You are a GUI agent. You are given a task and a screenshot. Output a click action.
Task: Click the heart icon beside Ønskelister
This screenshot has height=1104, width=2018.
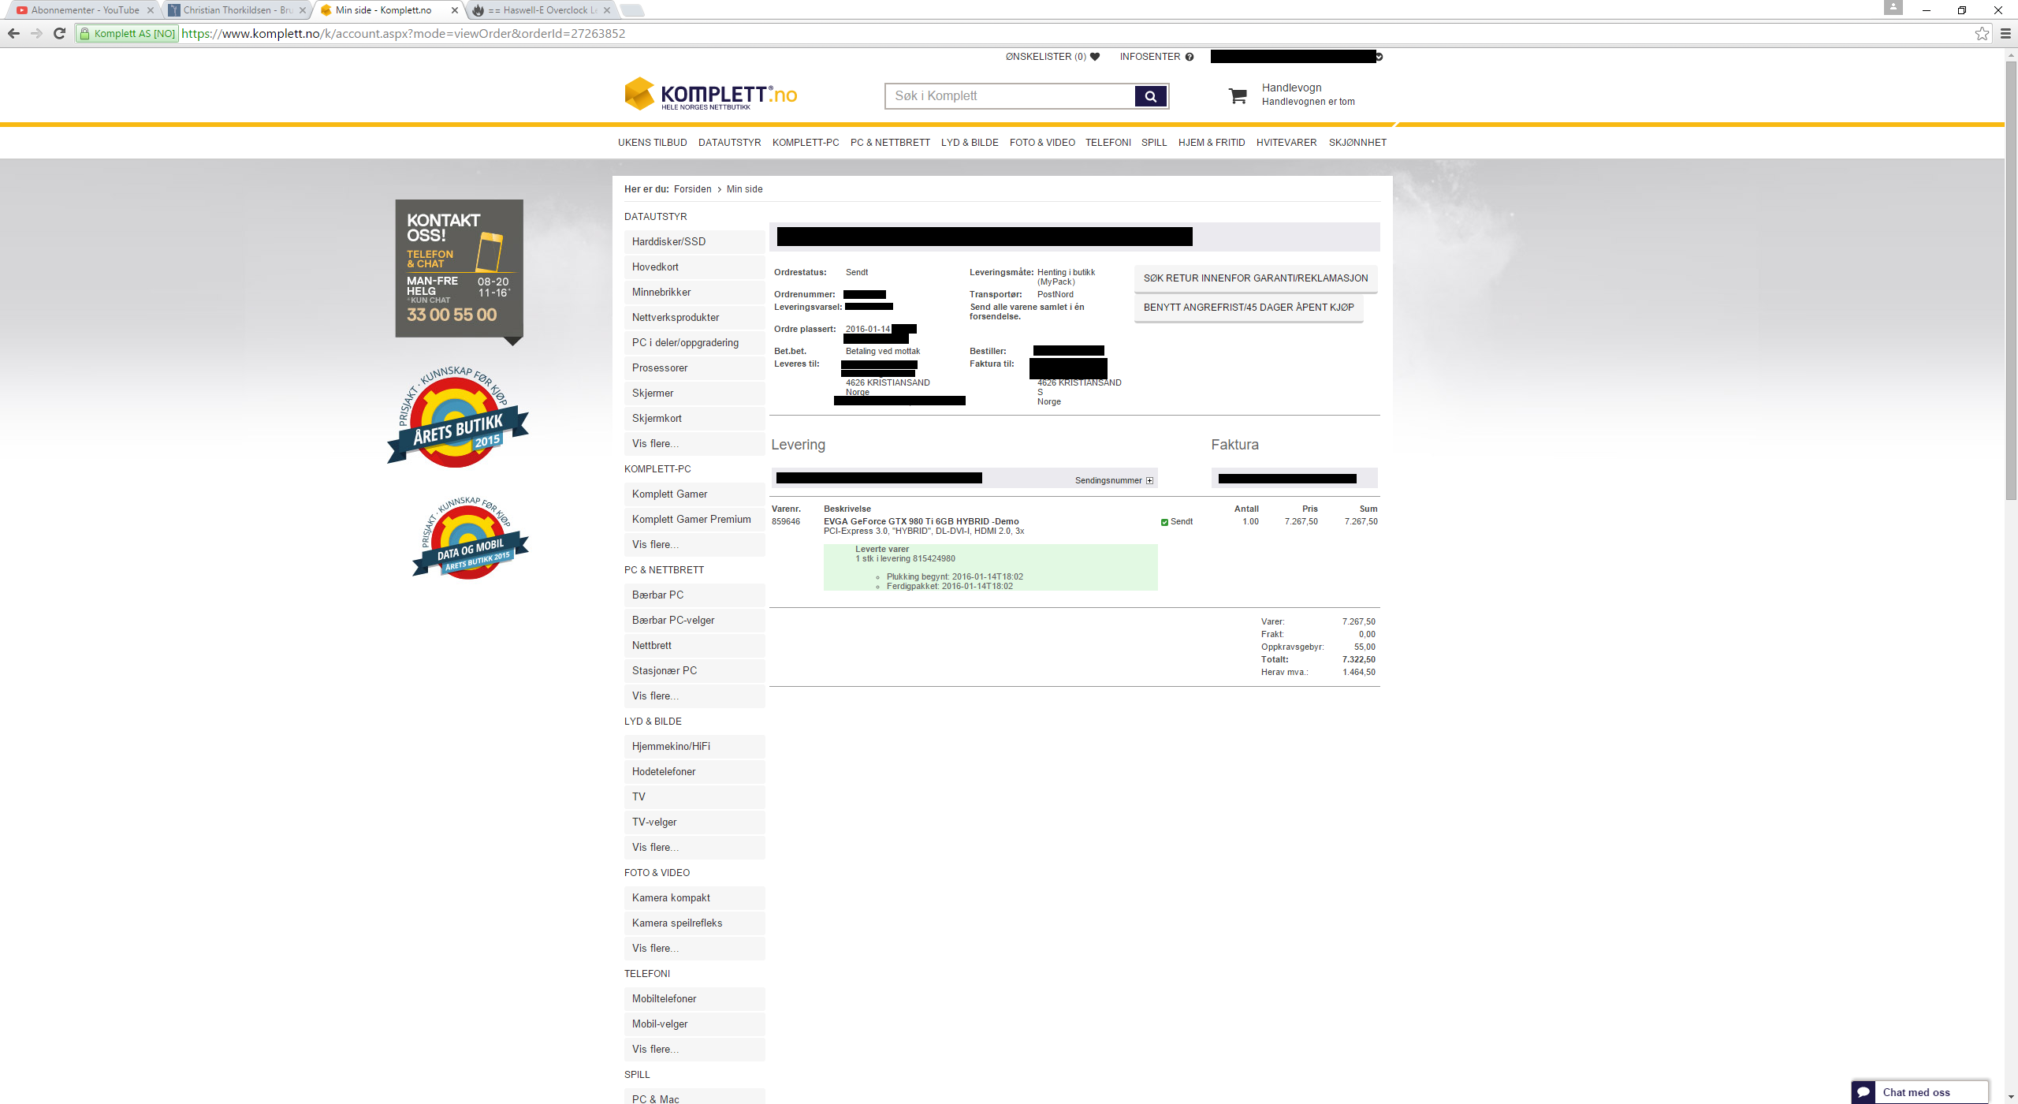[1095, 57]
